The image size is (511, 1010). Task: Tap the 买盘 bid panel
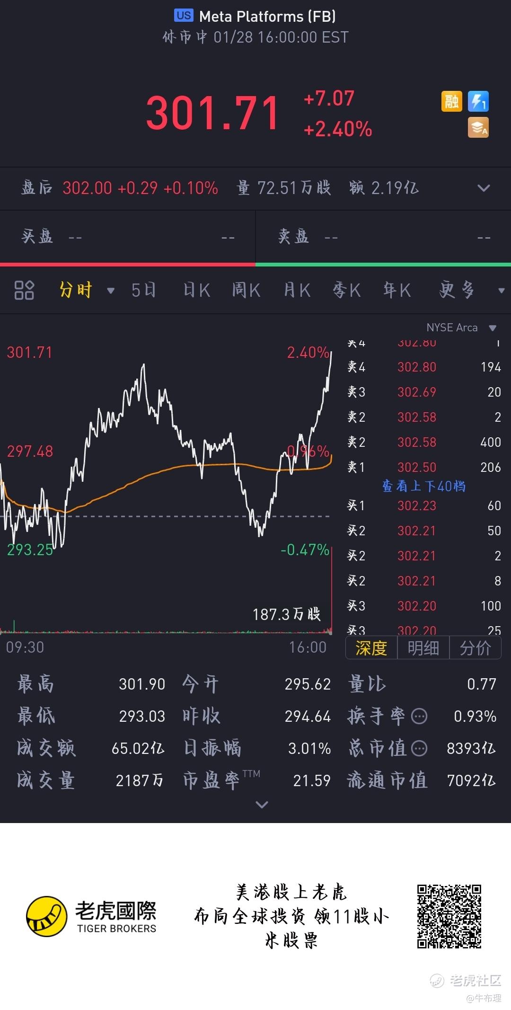coord(128,237)
